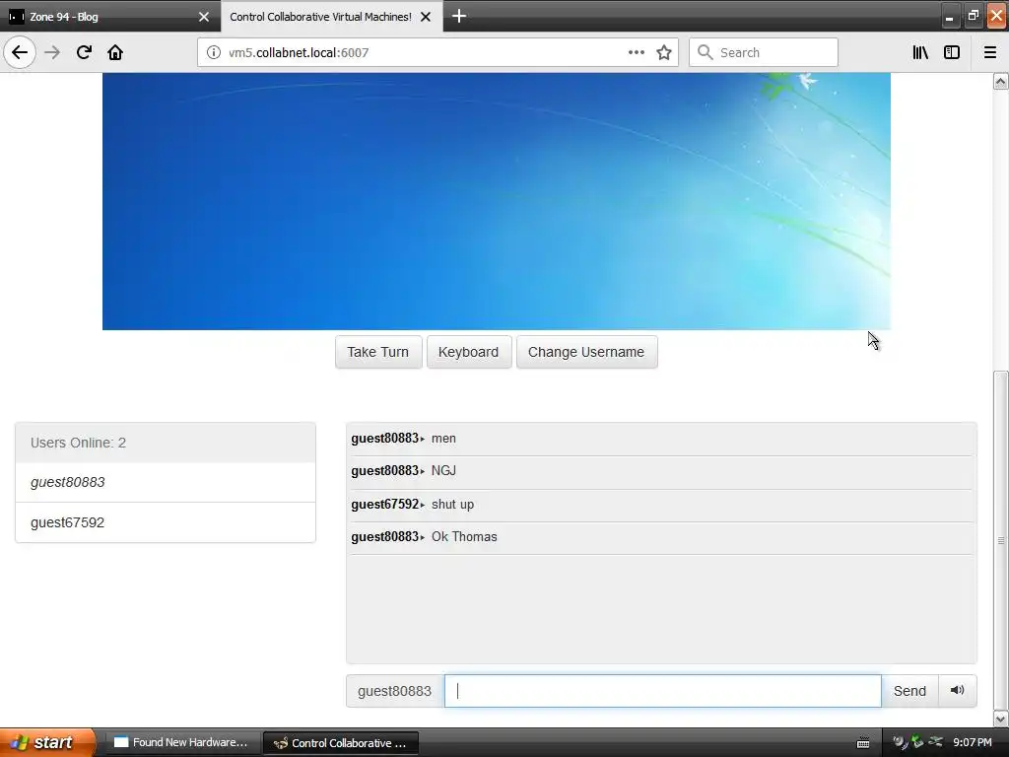Click the chat message 'NGJ'
The width and height of the screenshot is (1009, 757).
pos(443,470)
